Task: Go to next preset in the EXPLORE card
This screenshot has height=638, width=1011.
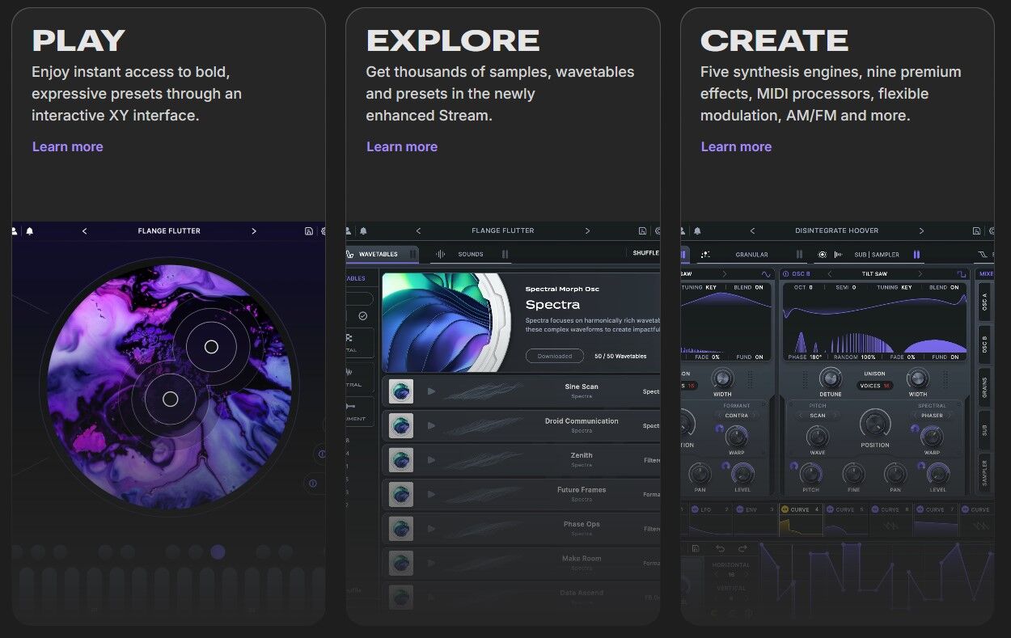Action: coord(587,231)
